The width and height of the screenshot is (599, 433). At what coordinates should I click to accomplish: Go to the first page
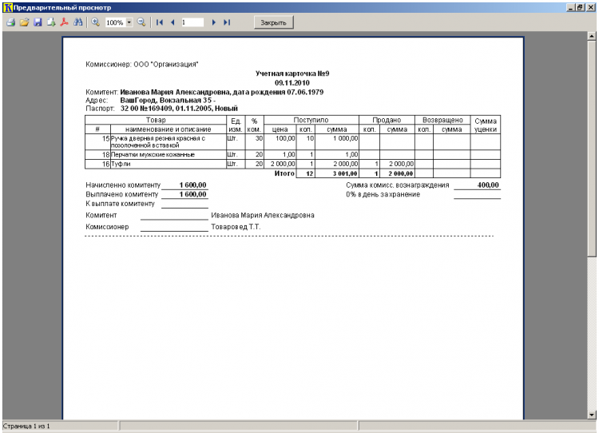(160, 22)
